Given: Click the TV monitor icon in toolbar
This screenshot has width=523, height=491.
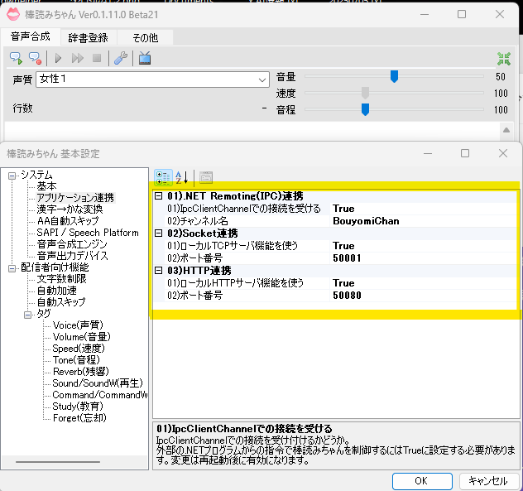Looking at the screenshot, I should click(145, 58).
